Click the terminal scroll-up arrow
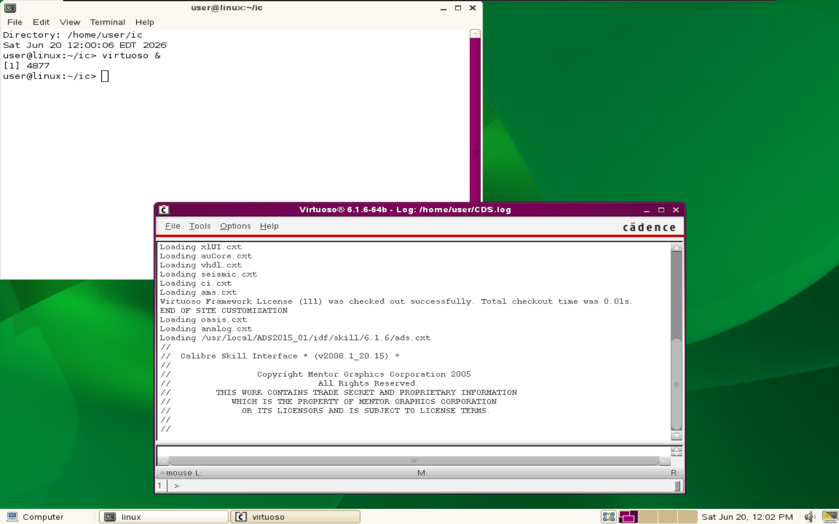This screenshot has width=839, height=524. coord(475,34)
